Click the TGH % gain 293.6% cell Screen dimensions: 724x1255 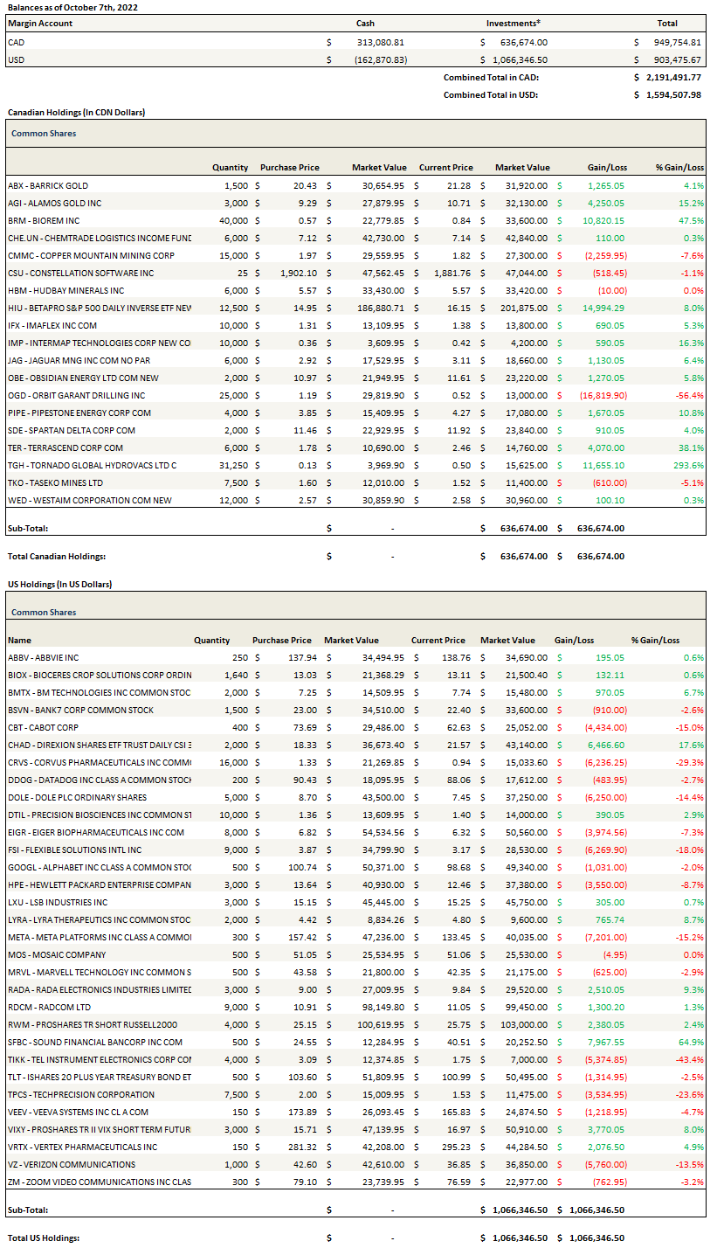coord(686,465)
